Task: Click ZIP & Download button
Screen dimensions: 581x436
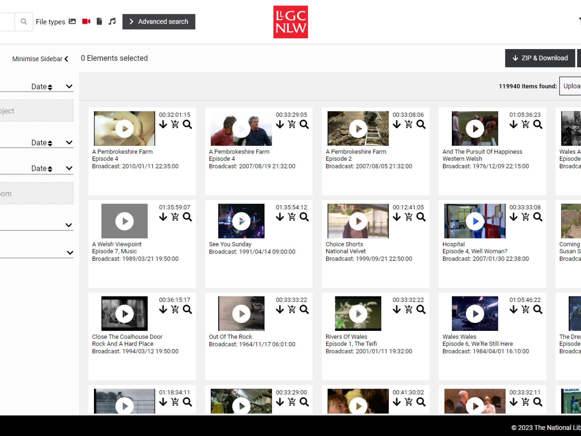Action: pos(540,58)
